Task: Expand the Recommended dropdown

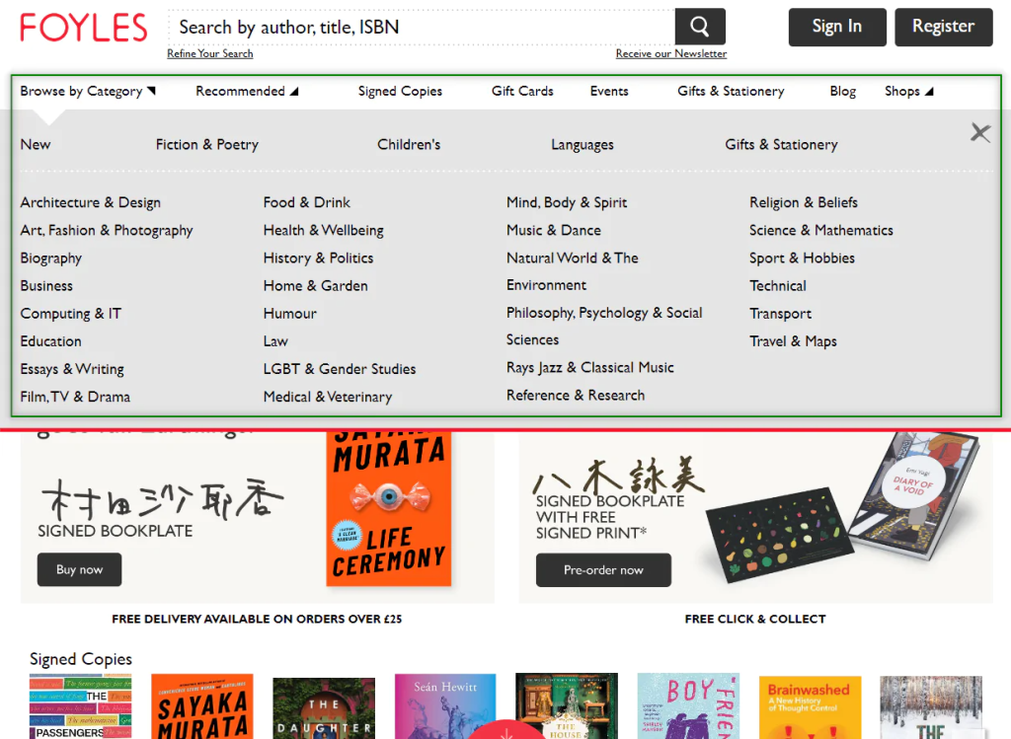Action: [246, 91]
